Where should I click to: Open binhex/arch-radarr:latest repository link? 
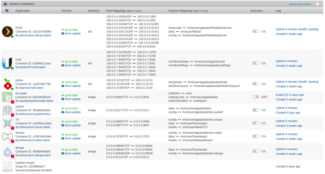[x=35, y=140]
